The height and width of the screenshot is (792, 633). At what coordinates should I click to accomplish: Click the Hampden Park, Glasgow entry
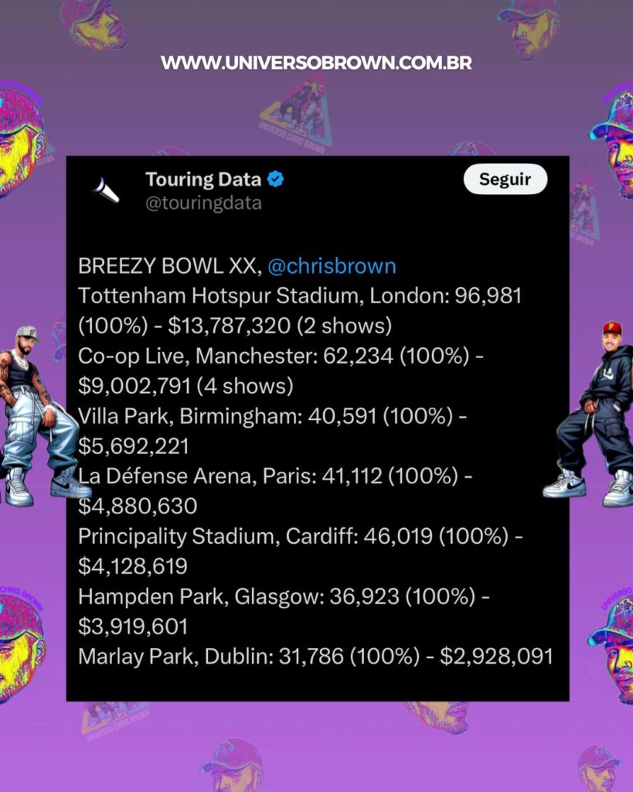(284, 611)
